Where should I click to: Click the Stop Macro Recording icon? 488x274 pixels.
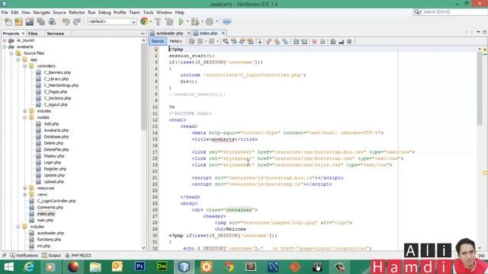coord(323,41)
